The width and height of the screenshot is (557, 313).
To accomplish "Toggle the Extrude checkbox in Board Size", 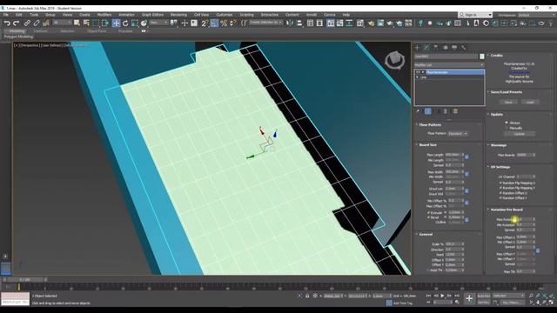I will tap(429, 212).
